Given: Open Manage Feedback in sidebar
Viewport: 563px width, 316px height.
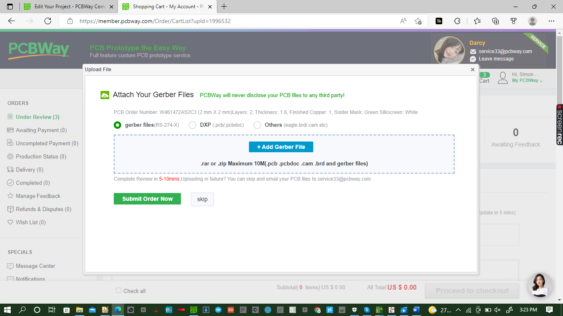Looking at the screenshot, I should 38,196.
